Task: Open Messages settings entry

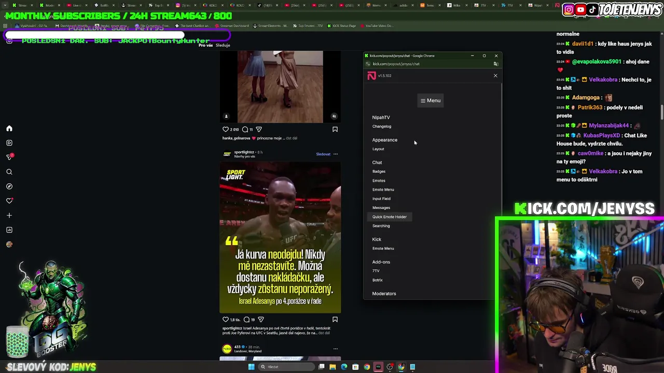Action: 381,208
